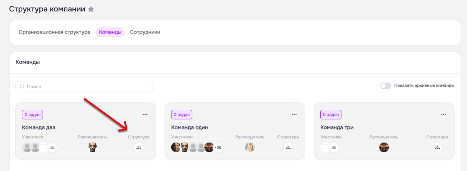Click the manager avatar of Команда три
467x171 pixels.
(x=384, y=147)
